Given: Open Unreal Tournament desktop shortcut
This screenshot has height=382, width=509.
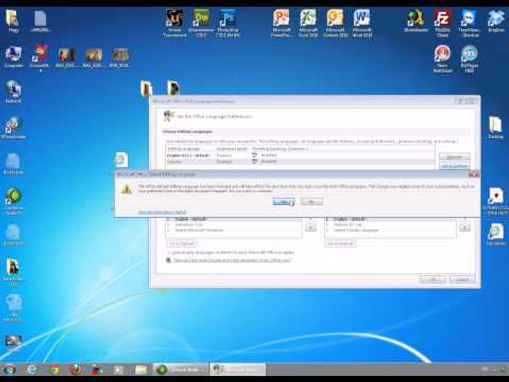Looking at the screenshot, I should [x=174, y=23].
